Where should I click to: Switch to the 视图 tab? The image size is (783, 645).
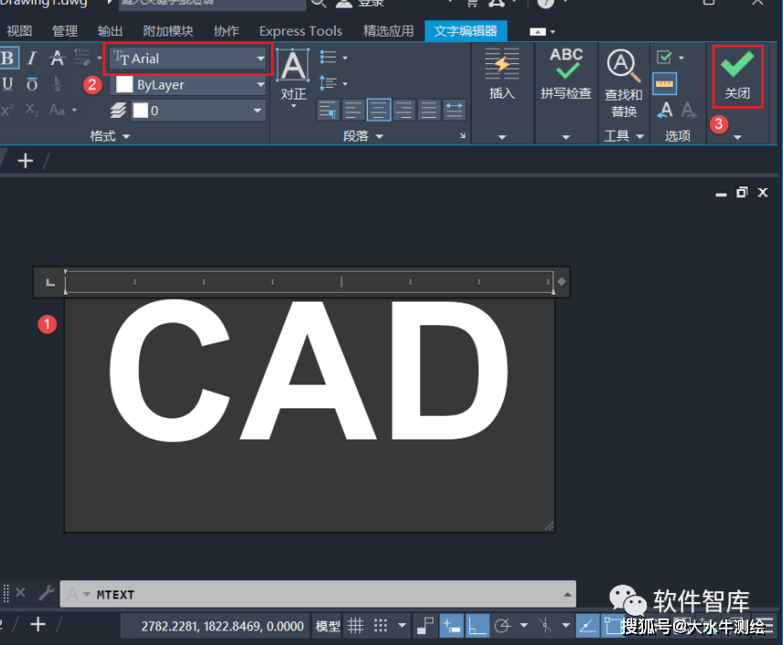point(19,31)
